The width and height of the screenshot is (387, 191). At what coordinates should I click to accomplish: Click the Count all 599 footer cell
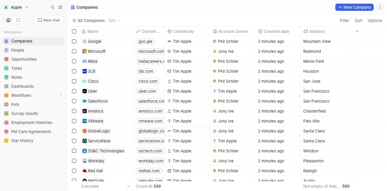pos(148,186)
